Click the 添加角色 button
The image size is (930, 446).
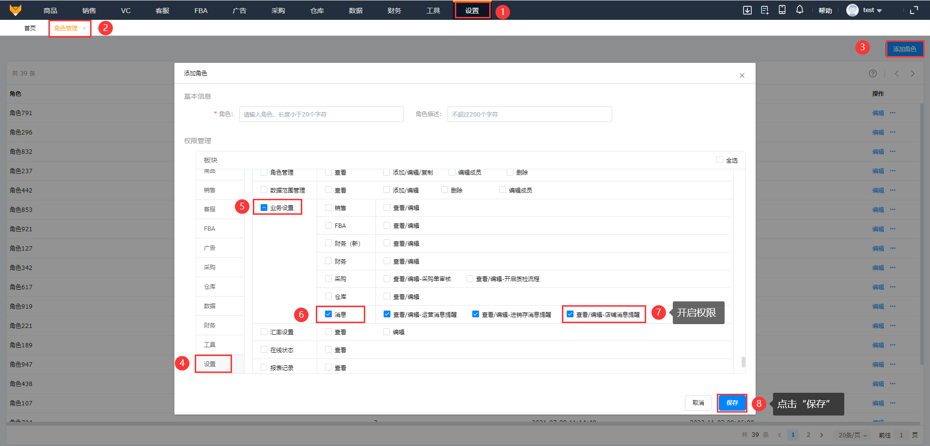904,49
